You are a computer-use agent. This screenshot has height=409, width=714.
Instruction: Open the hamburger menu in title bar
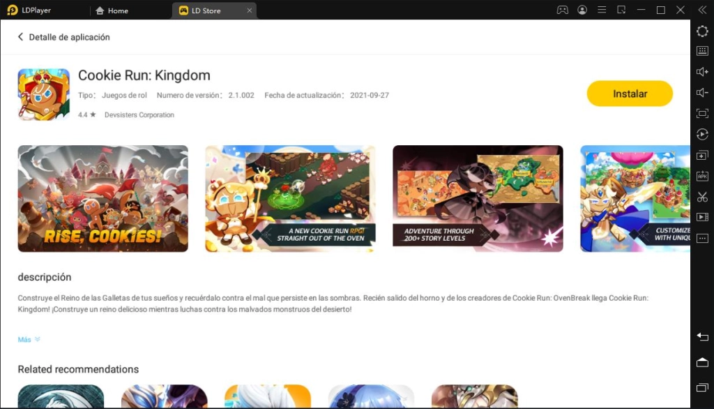coord(602,10)
